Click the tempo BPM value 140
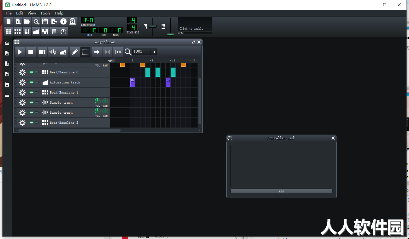 (87, 20)
